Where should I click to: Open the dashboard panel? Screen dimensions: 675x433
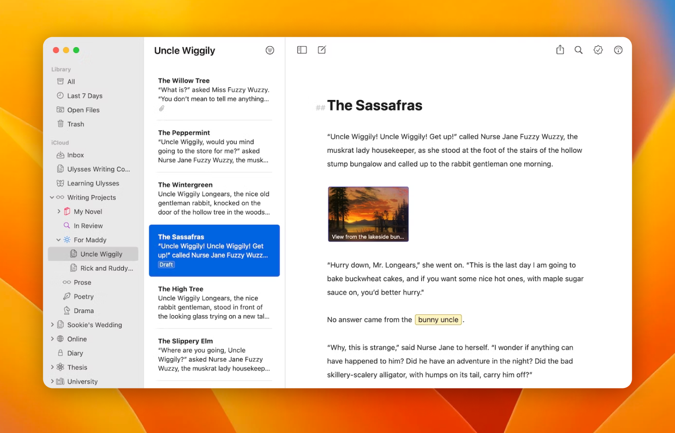(x=618, y=50)
